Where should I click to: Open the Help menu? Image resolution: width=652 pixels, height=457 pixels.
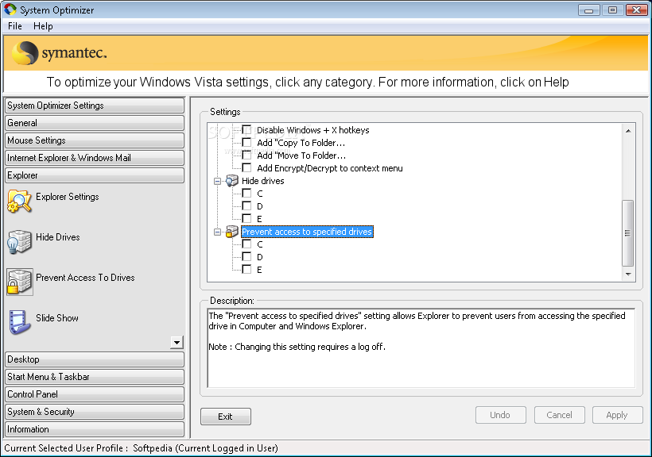(x=43, y=26)
